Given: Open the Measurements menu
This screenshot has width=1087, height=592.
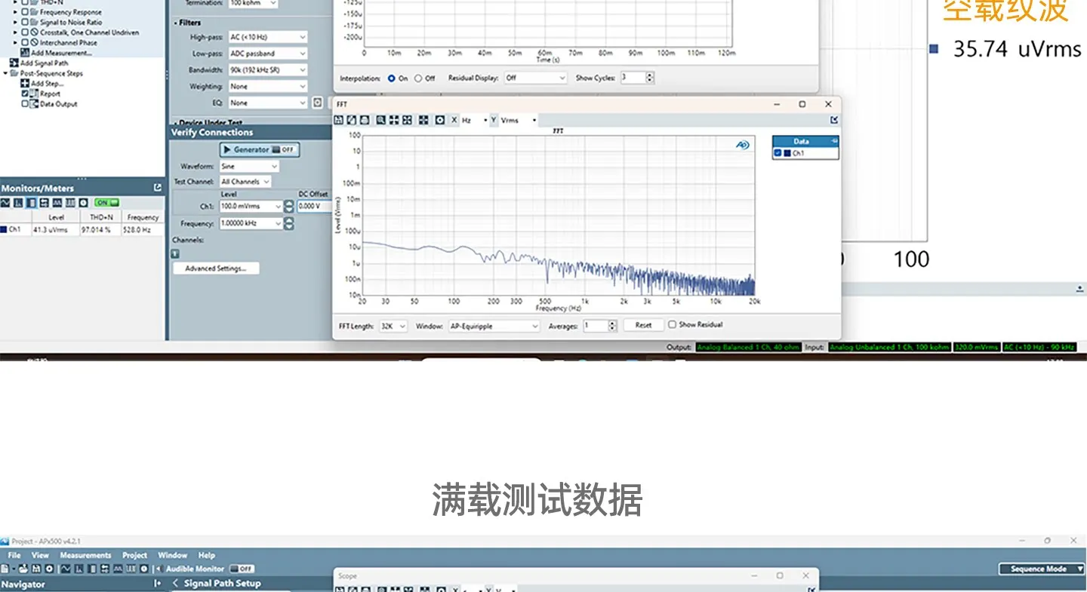Looking at the screenshot, I should click(85, 555).
